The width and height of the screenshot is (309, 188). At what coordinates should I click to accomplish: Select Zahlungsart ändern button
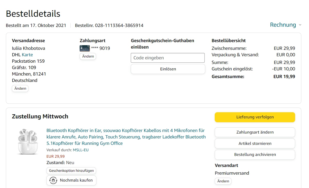255,132
